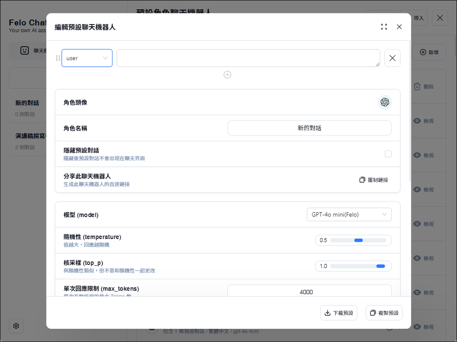Add a new preset message with the plus icon
Screen dimensions: 457x342
tap(227, 75)
